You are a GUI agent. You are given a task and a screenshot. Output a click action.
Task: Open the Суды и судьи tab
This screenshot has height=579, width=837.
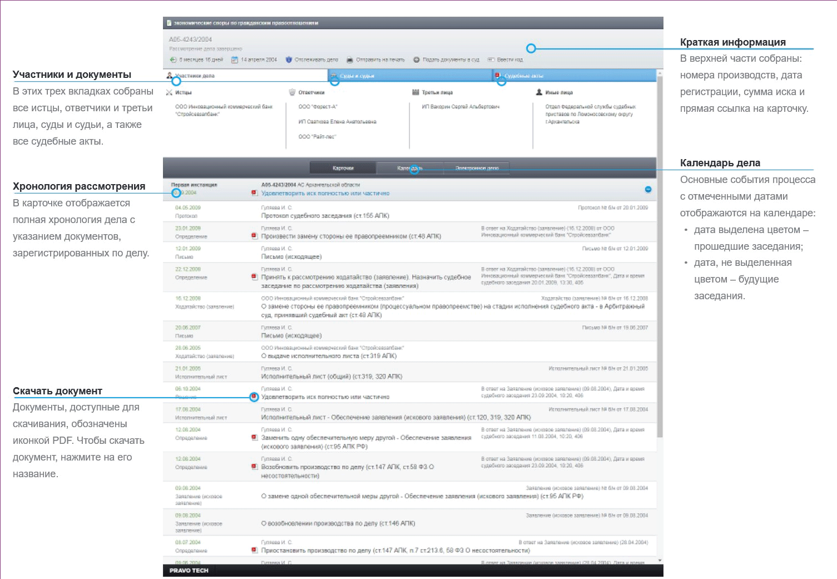pos(357,76)
